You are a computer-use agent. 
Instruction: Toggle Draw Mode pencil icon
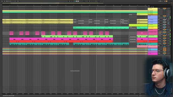coord(159,1)
